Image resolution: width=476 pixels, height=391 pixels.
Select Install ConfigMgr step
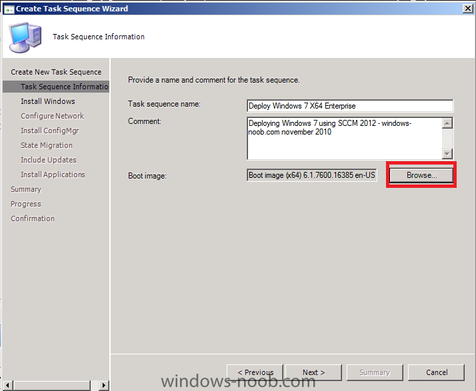point(50,131)
